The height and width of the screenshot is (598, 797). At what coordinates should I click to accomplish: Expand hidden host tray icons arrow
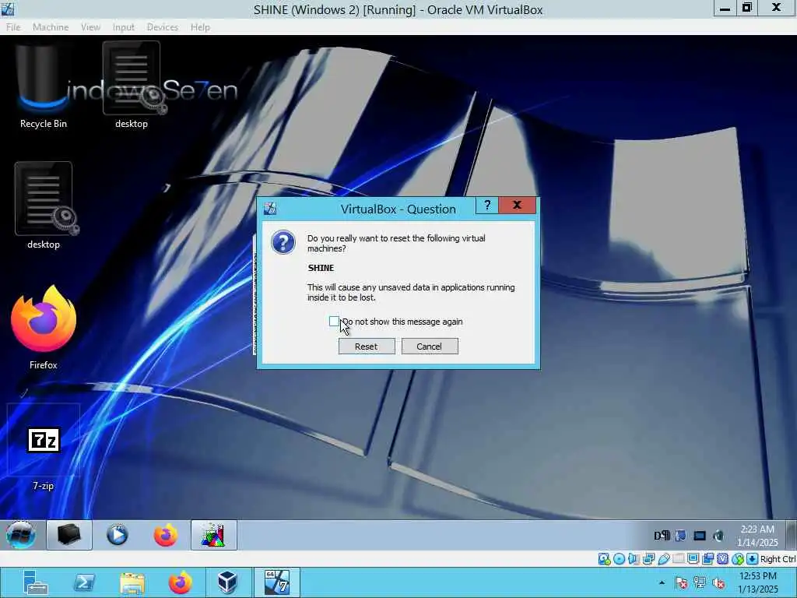(662, 582)
